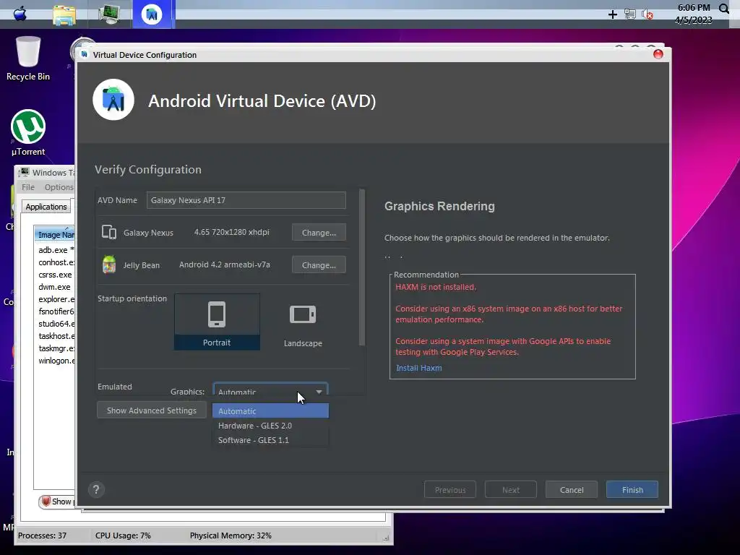
Task: Click the plus icon in system tray
Action: (x=613, y=14)
